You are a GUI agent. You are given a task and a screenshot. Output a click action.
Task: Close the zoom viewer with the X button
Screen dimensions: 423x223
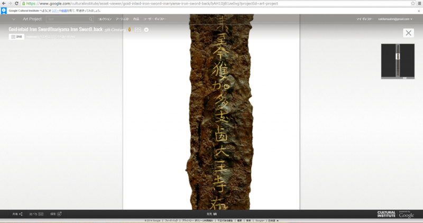click(408, 33)
